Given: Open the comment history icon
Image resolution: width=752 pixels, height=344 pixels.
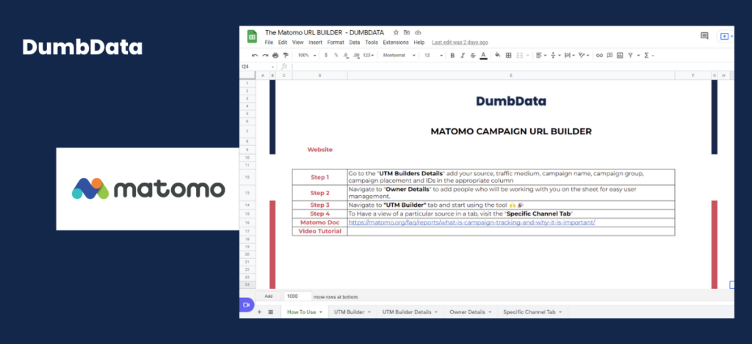Looking at the screenshot, I should tap(704, 35).
